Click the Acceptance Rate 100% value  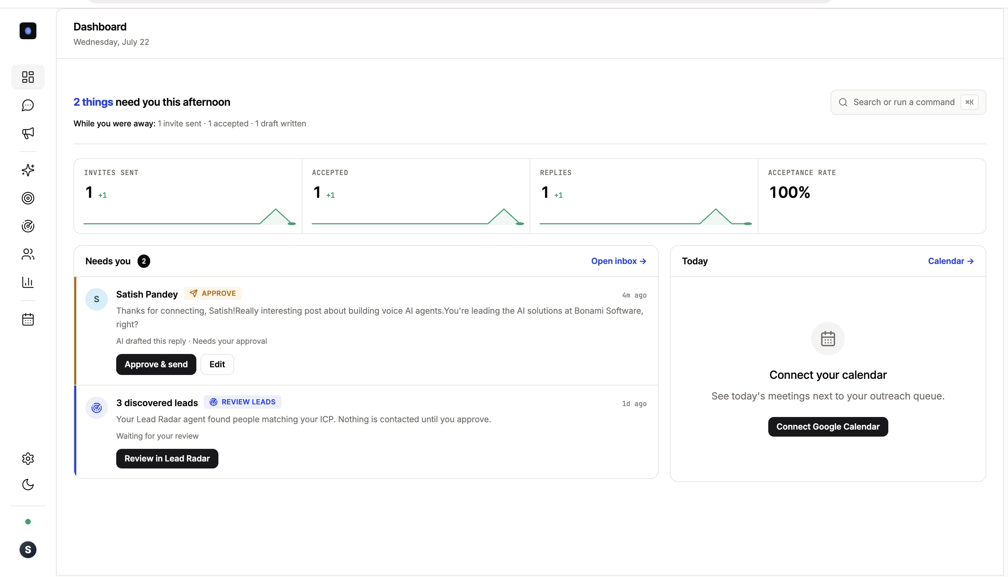tap(789, 193)
